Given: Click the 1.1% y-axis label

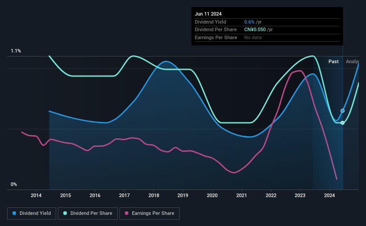Looking at the screenshot, I should pos(16,51).
